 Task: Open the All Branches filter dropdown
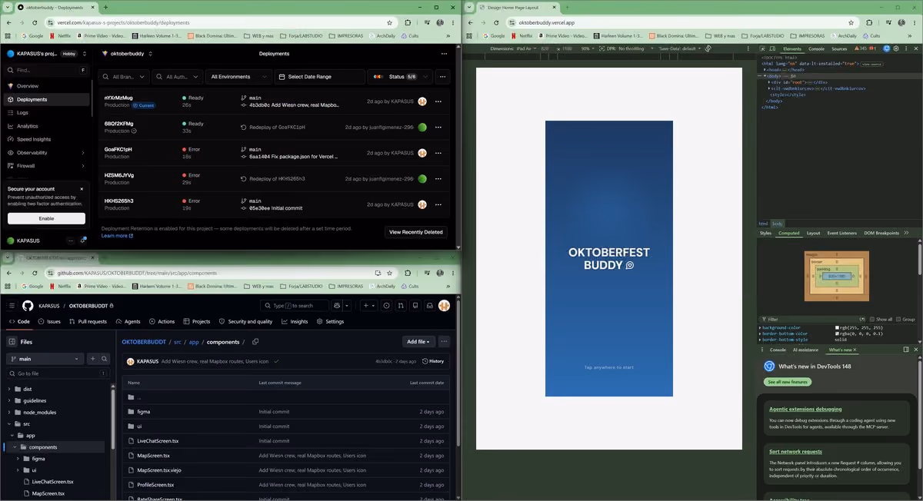(x=122, y=77)
